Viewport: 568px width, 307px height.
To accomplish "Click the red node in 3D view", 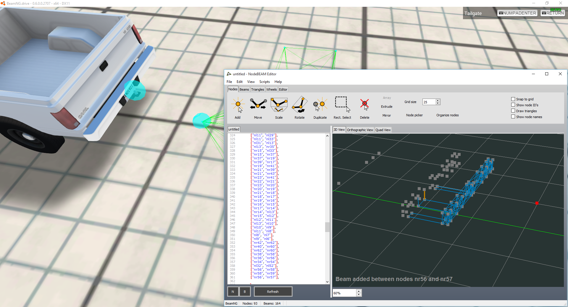I will pos(537,203).
